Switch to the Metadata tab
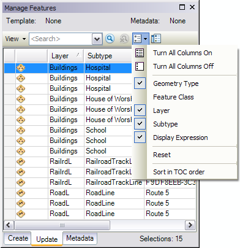240x248 pixels. 80,238
